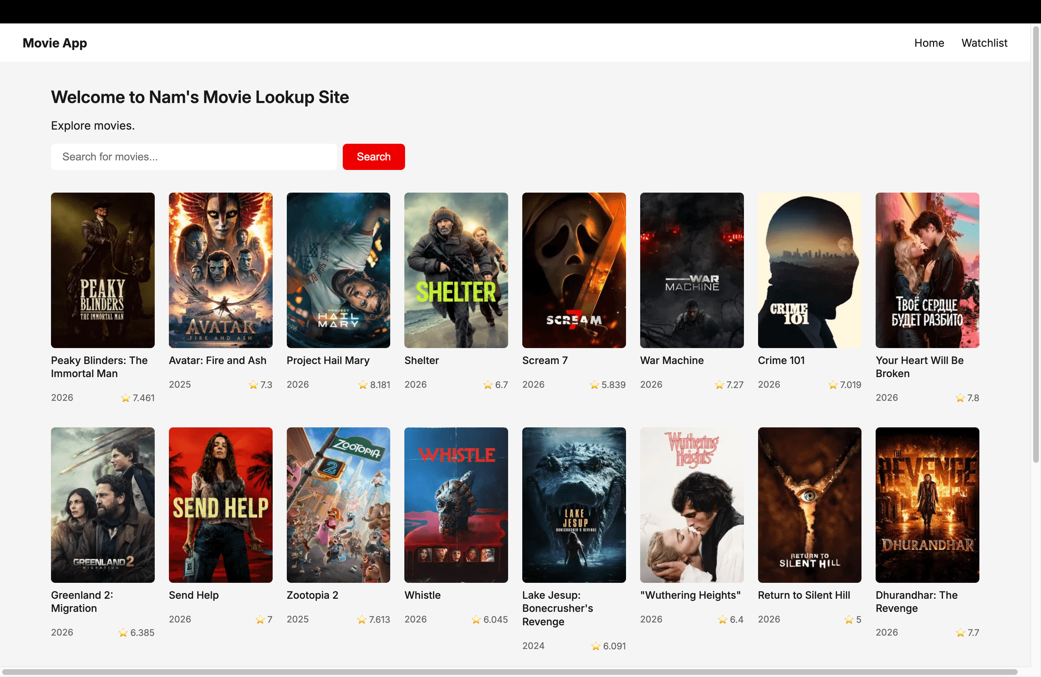Click the Movie App logo
This screenshot has height=677, width=1041.
tap(54, 43)
